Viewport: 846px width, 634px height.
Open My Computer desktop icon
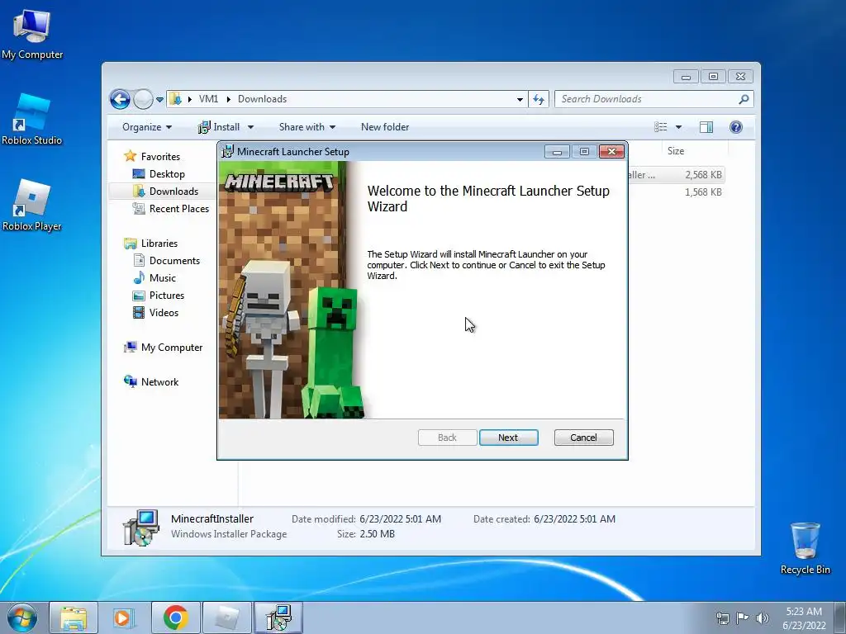(x=32, y=33)
